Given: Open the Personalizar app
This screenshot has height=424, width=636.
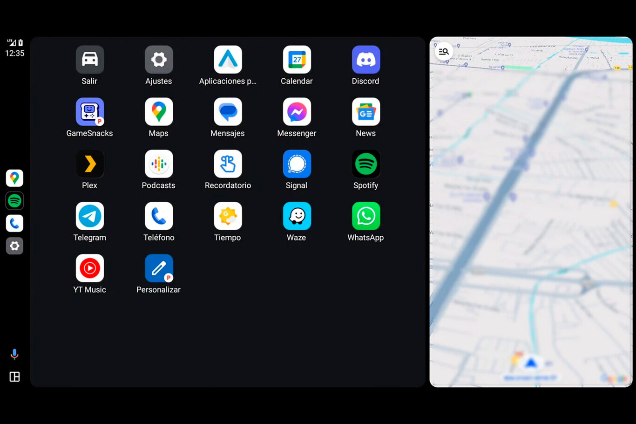Looking at the screenshot, I should click(159, 268).
